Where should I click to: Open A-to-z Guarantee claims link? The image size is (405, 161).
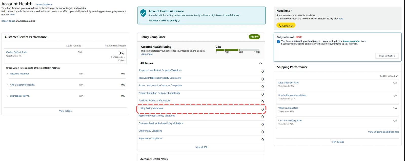(22, 85)
